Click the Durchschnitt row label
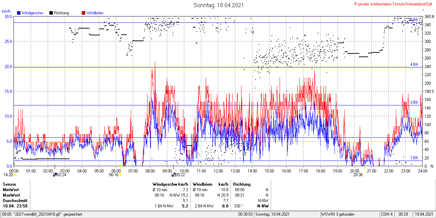The image size is (436, 218). (14, 201)
